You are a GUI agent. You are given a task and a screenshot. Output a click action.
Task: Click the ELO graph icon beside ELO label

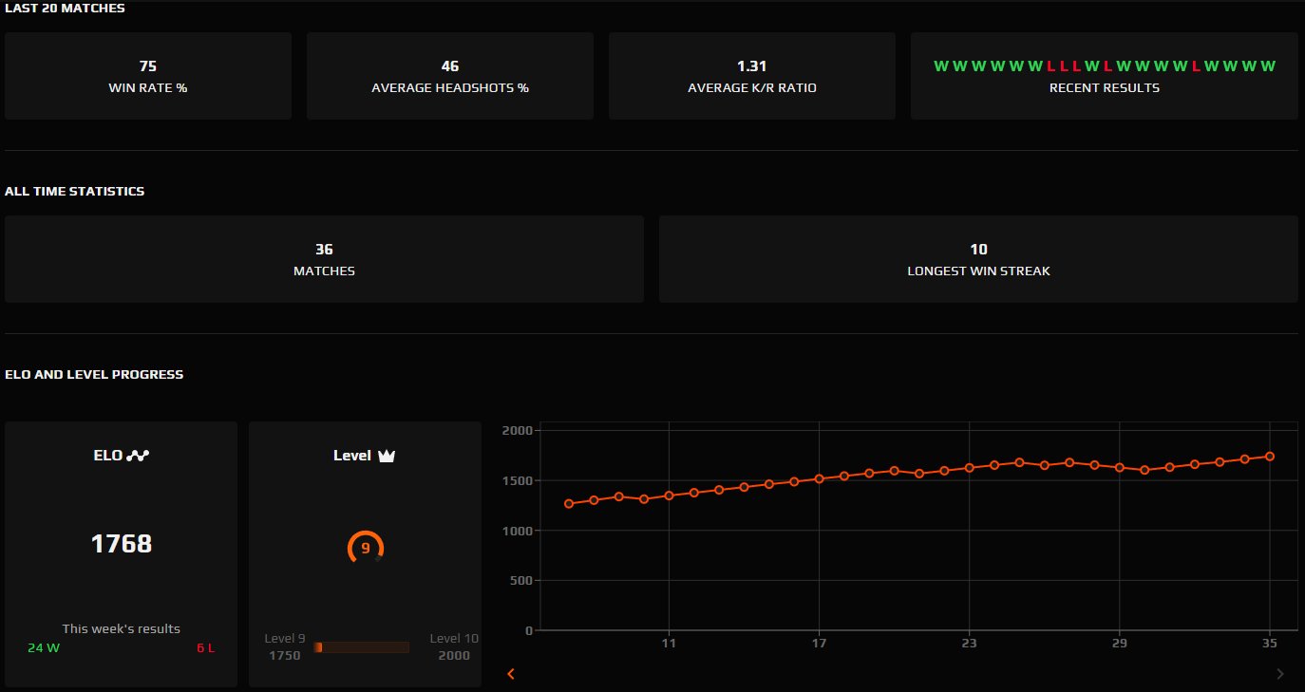pos(139,456)
